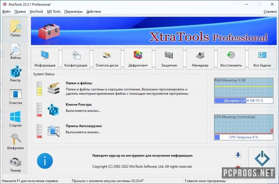This screenshot has height=184, width=279.
Task: Click the RAM Монитор graph
Action: point(243,87)
